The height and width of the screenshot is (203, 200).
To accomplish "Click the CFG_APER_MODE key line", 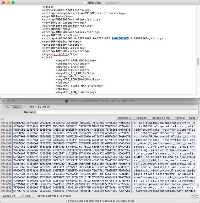I will [x=76, y=61].
